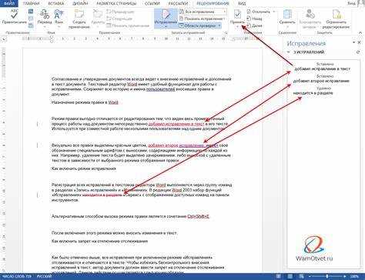Run the Правописание spelling check
The image size is (365, 280).
tap(15, 17)
